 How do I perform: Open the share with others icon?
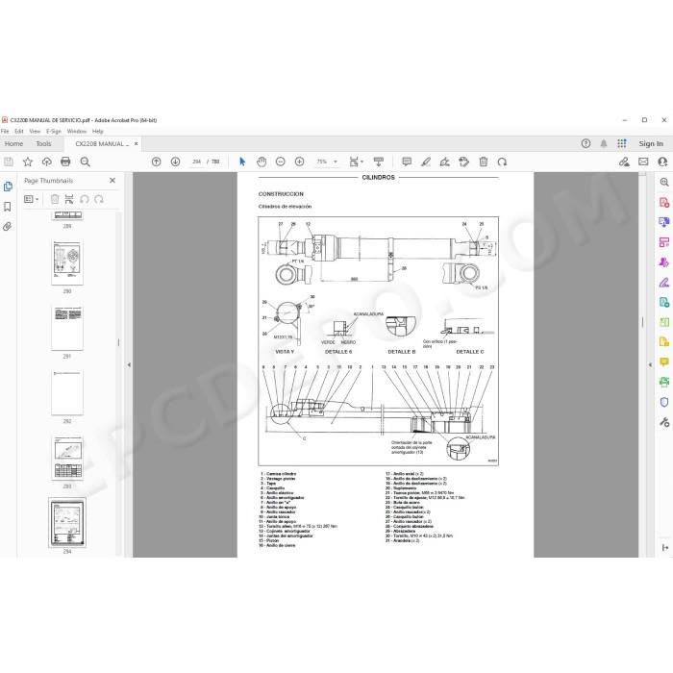pyautogui.click(x=662, y=162)
